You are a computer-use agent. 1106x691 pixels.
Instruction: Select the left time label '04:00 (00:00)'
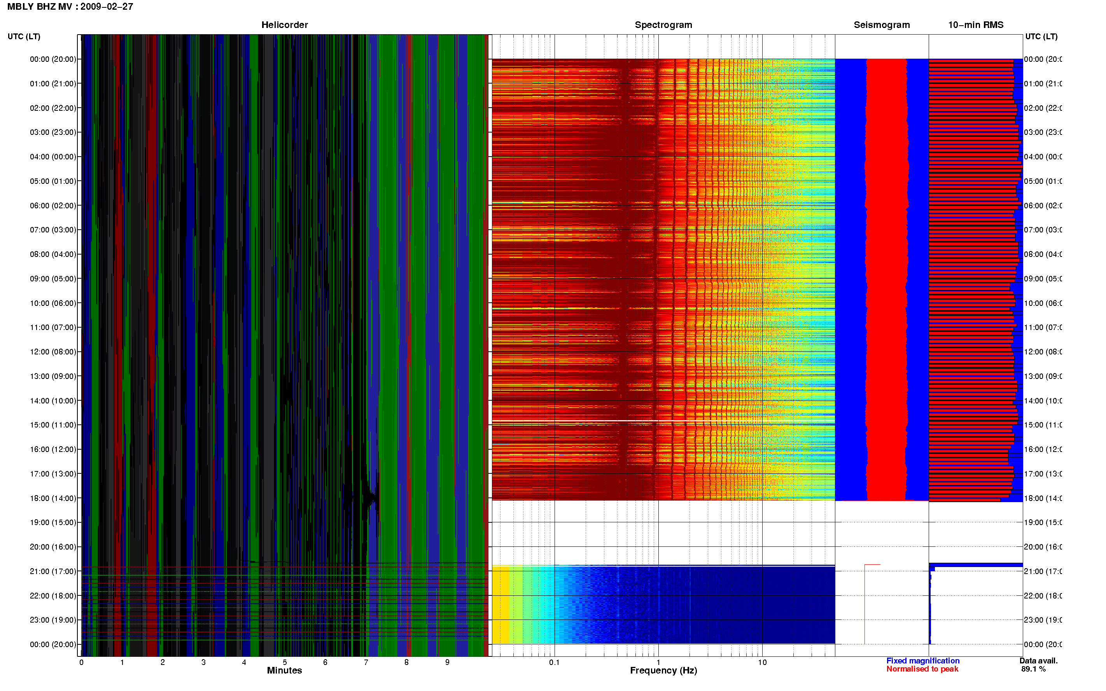tap(53, 157)
